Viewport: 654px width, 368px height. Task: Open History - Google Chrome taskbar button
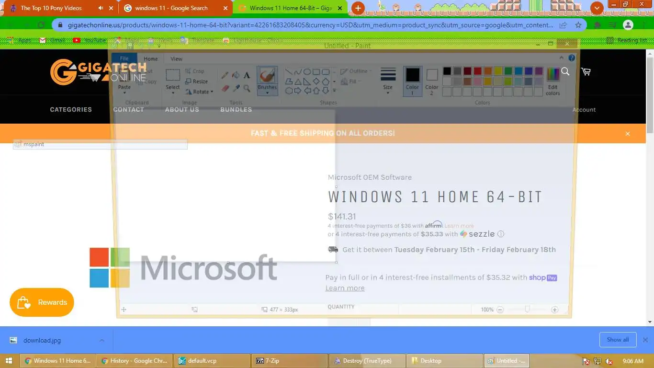[x=135, y=361]
